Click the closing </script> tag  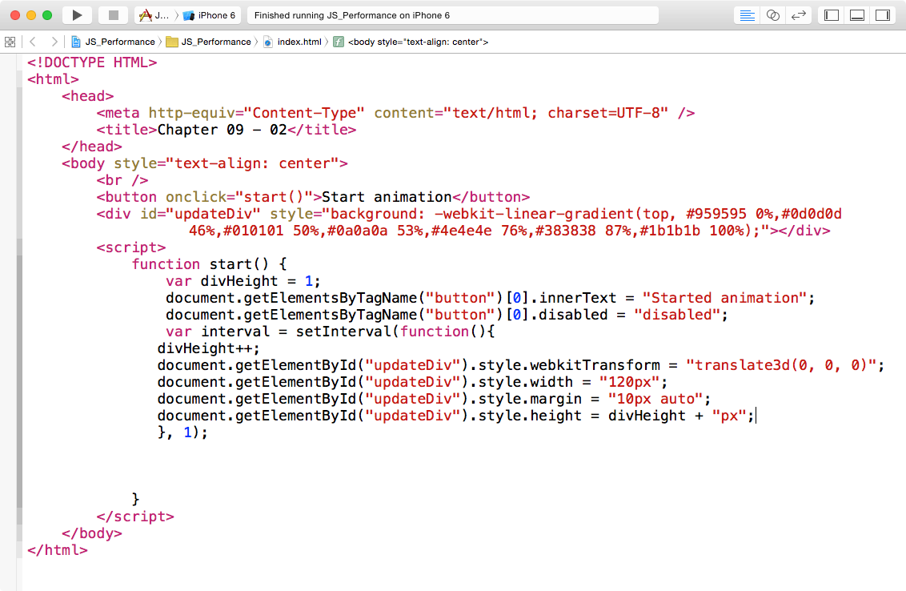pos(135,517)
